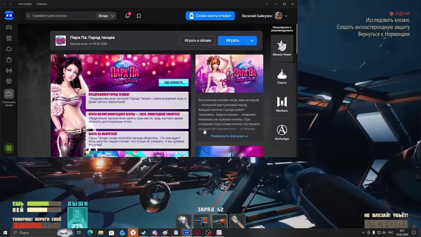Click the Нажмите для поиска search field
This screenshot has height=237, width=421.
[x=60, y=16]
